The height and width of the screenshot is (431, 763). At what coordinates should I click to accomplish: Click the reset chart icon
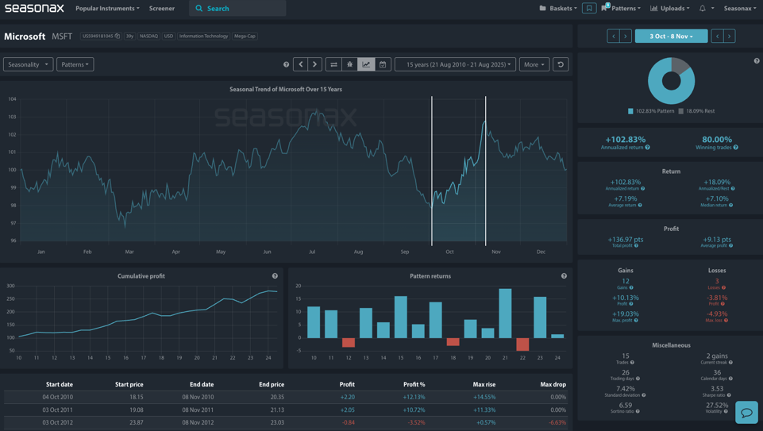[561, 64]
